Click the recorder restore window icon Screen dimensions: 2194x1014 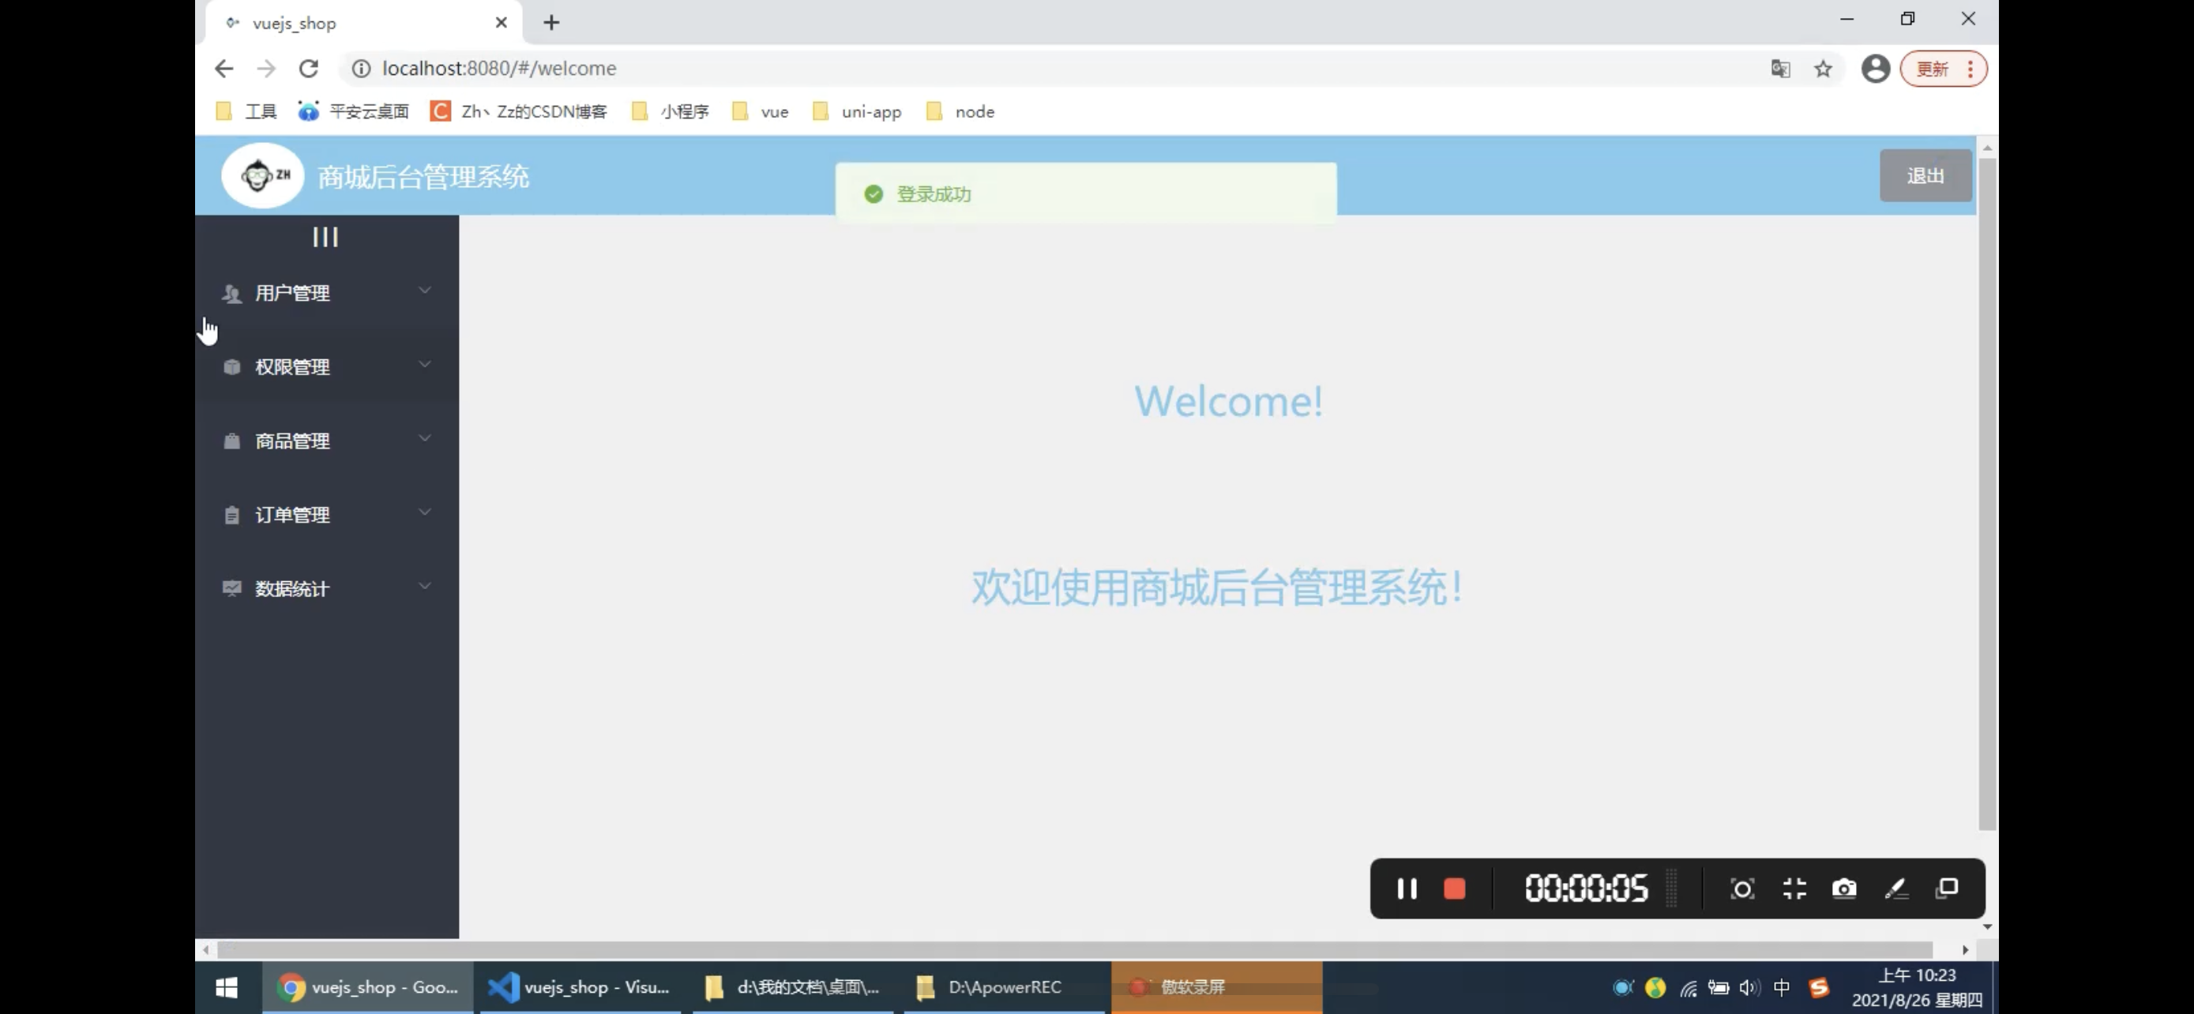(x=1947, y=888)
